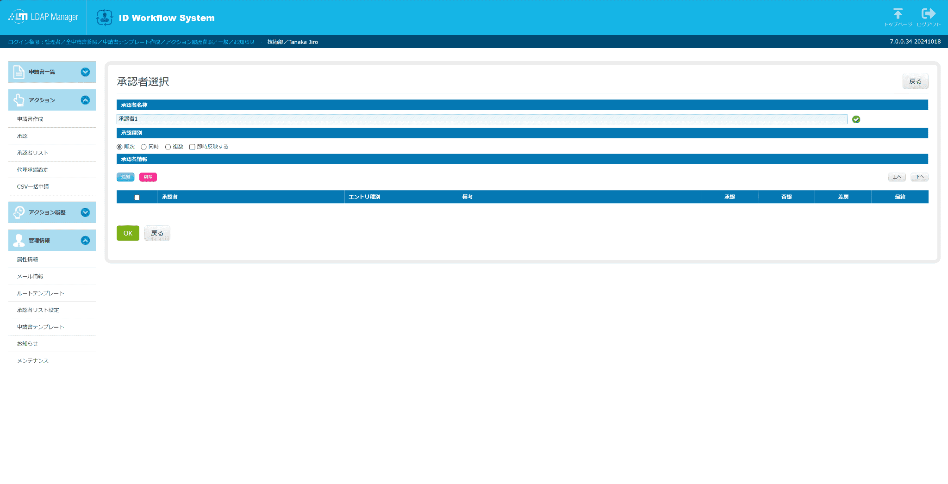This screenshot has height=484, width=948.
Task: Click the LDAP Manager logo
Action: [x=43, y=17]
